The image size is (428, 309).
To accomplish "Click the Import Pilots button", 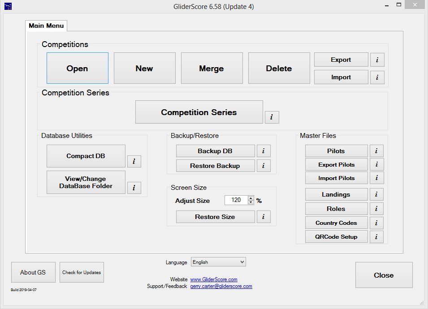I will pos(336,178).
